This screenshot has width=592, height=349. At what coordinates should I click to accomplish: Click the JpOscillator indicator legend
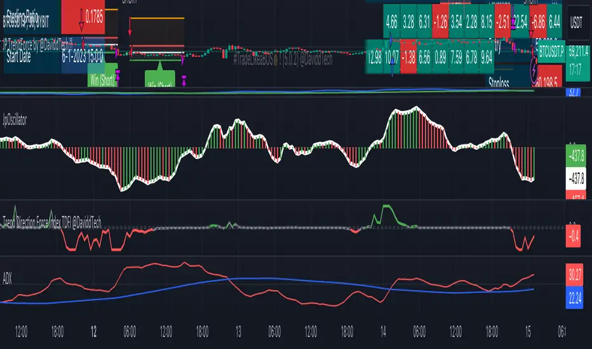15,121
